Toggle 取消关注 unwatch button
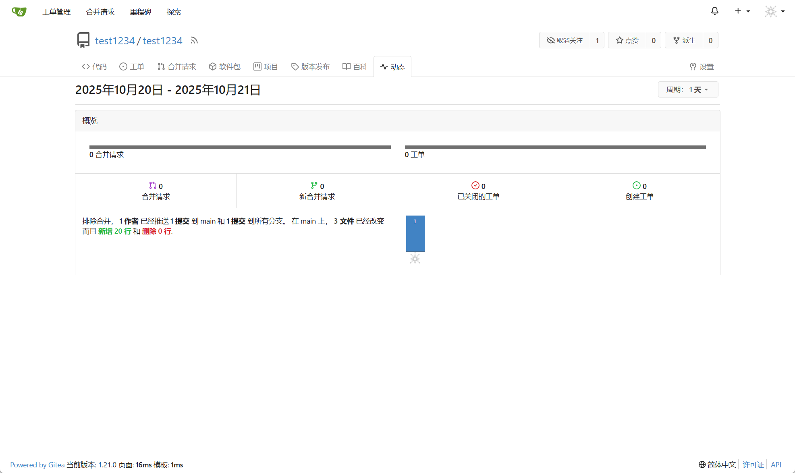Viewport: 795px width, 473px height. click(x=565, y=40)
